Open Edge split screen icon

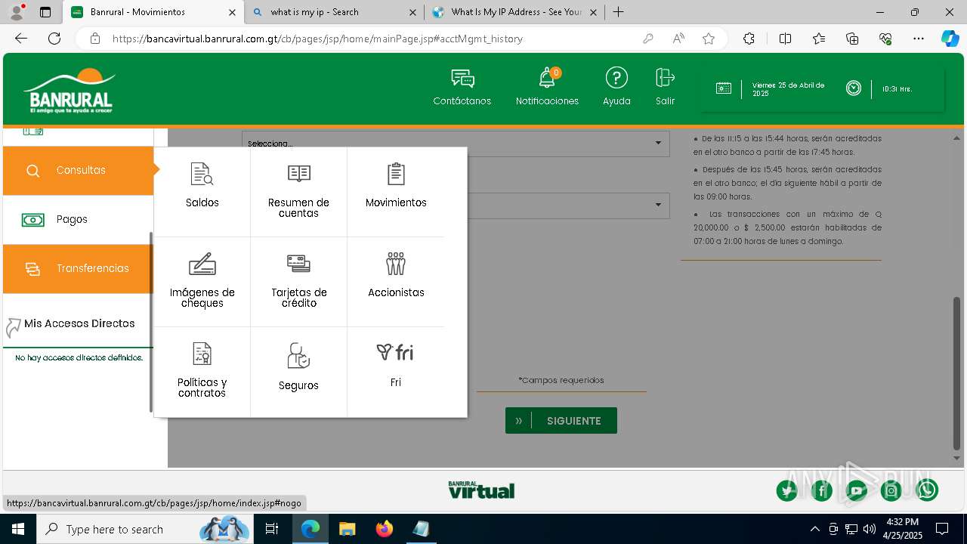pos(785,39)
